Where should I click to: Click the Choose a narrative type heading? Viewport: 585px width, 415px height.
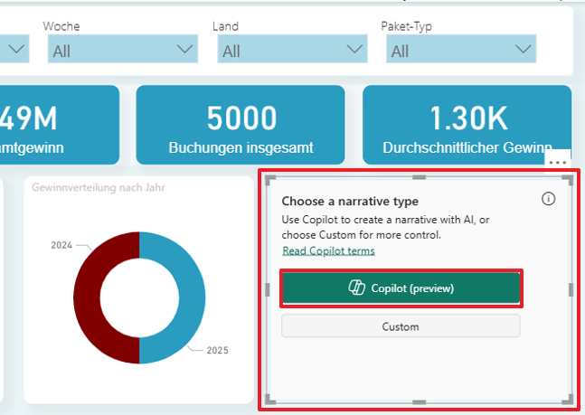pos(350,202)
